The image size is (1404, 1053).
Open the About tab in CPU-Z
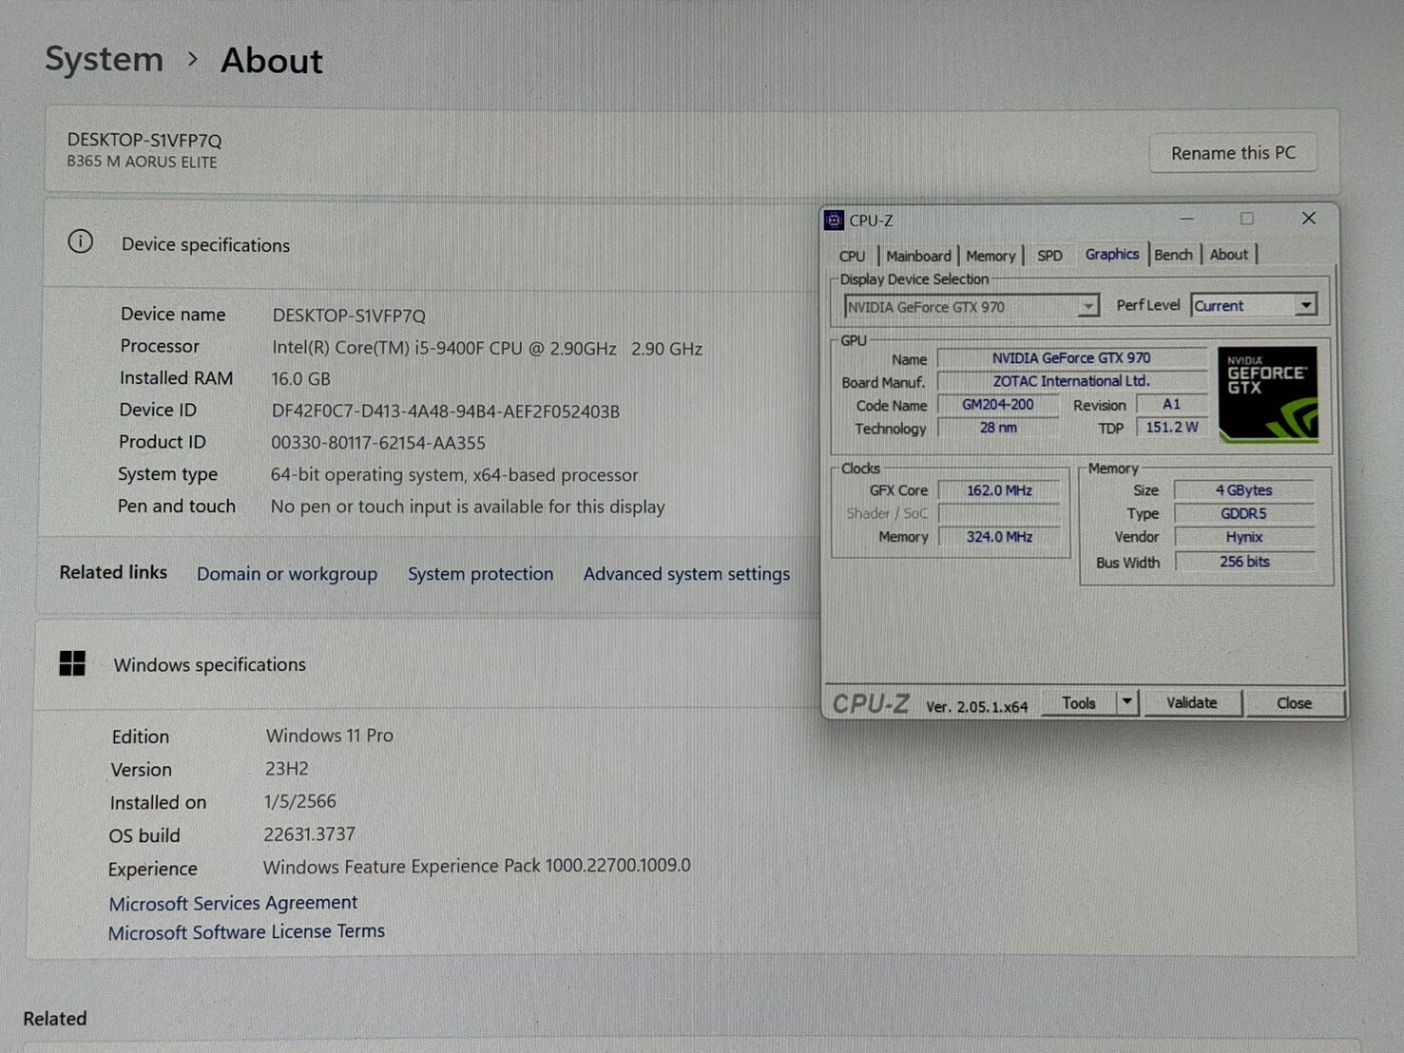tap(1228, 255)
